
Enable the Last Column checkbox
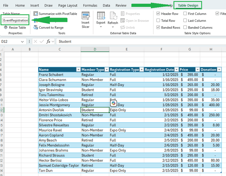point(185,20)
